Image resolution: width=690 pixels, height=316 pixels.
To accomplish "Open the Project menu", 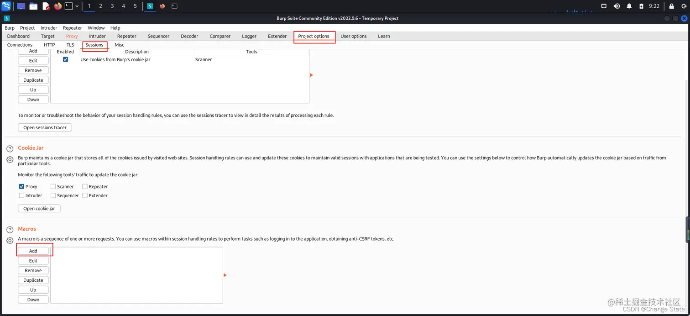I will click(x=27, y=28).
